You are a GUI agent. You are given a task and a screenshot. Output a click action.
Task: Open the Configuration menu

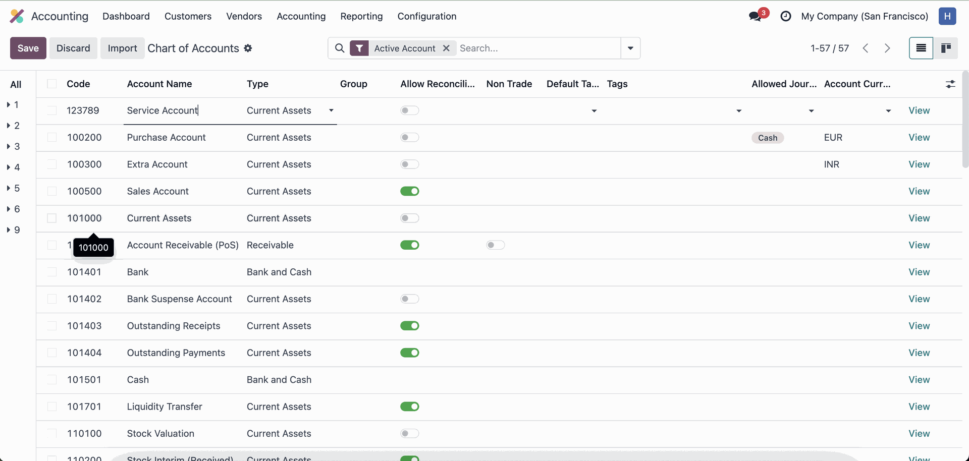[x=426, y=16]
